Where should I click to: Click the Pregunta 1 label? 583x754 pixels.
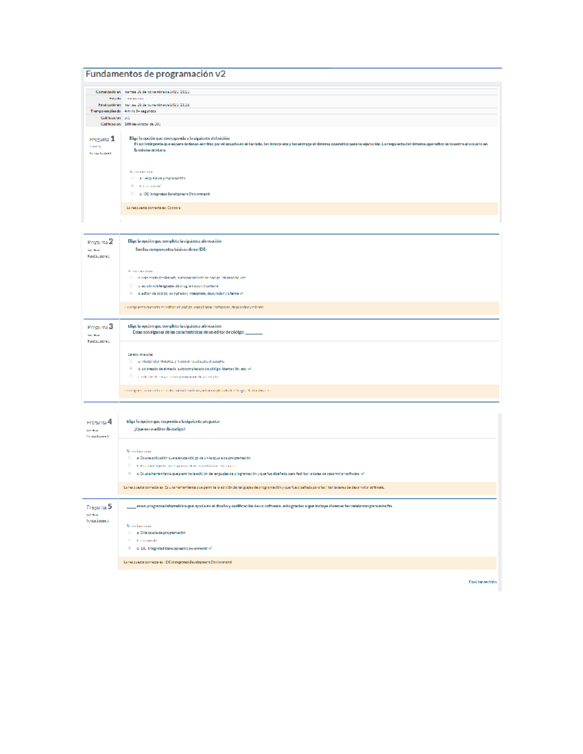pyautogui.click(x=102, y=139)
